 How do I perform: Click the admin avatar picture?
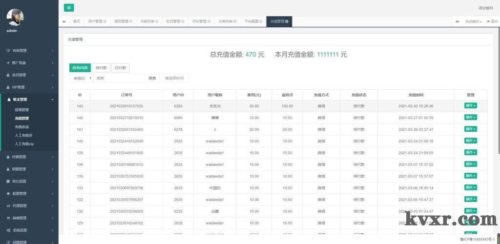[15, 18]
